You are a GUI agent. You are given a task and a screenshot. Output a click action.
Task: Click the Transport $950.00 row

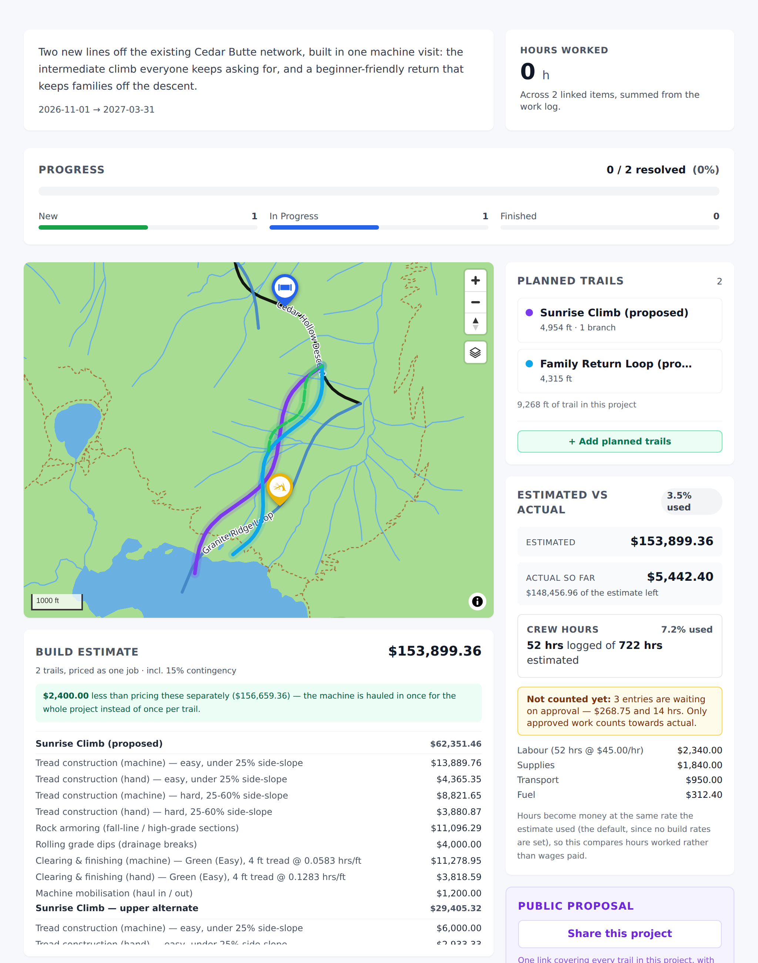coord(620,780)
